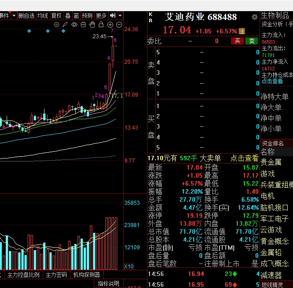Click the X10 volume scale label

click(129, 266)
